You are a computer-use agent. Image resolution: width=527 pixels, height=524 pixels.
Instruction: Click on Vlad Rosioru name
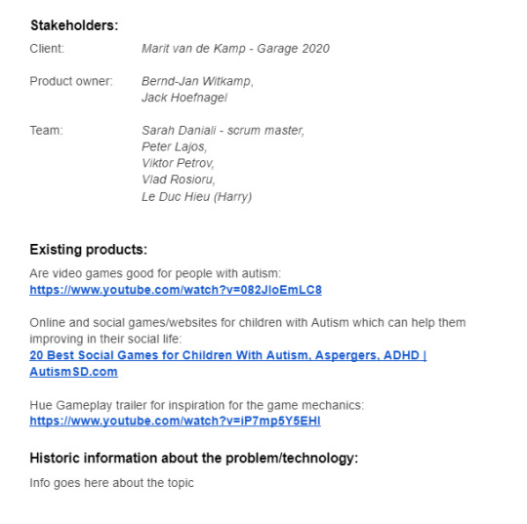179,180
